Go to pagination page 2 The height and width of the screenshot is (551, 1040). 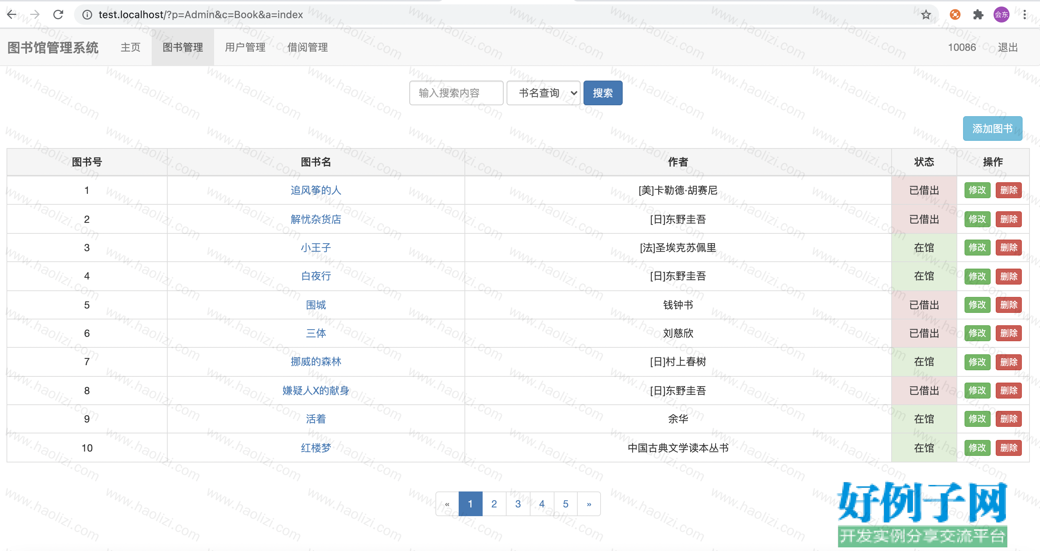click(494, 504)
